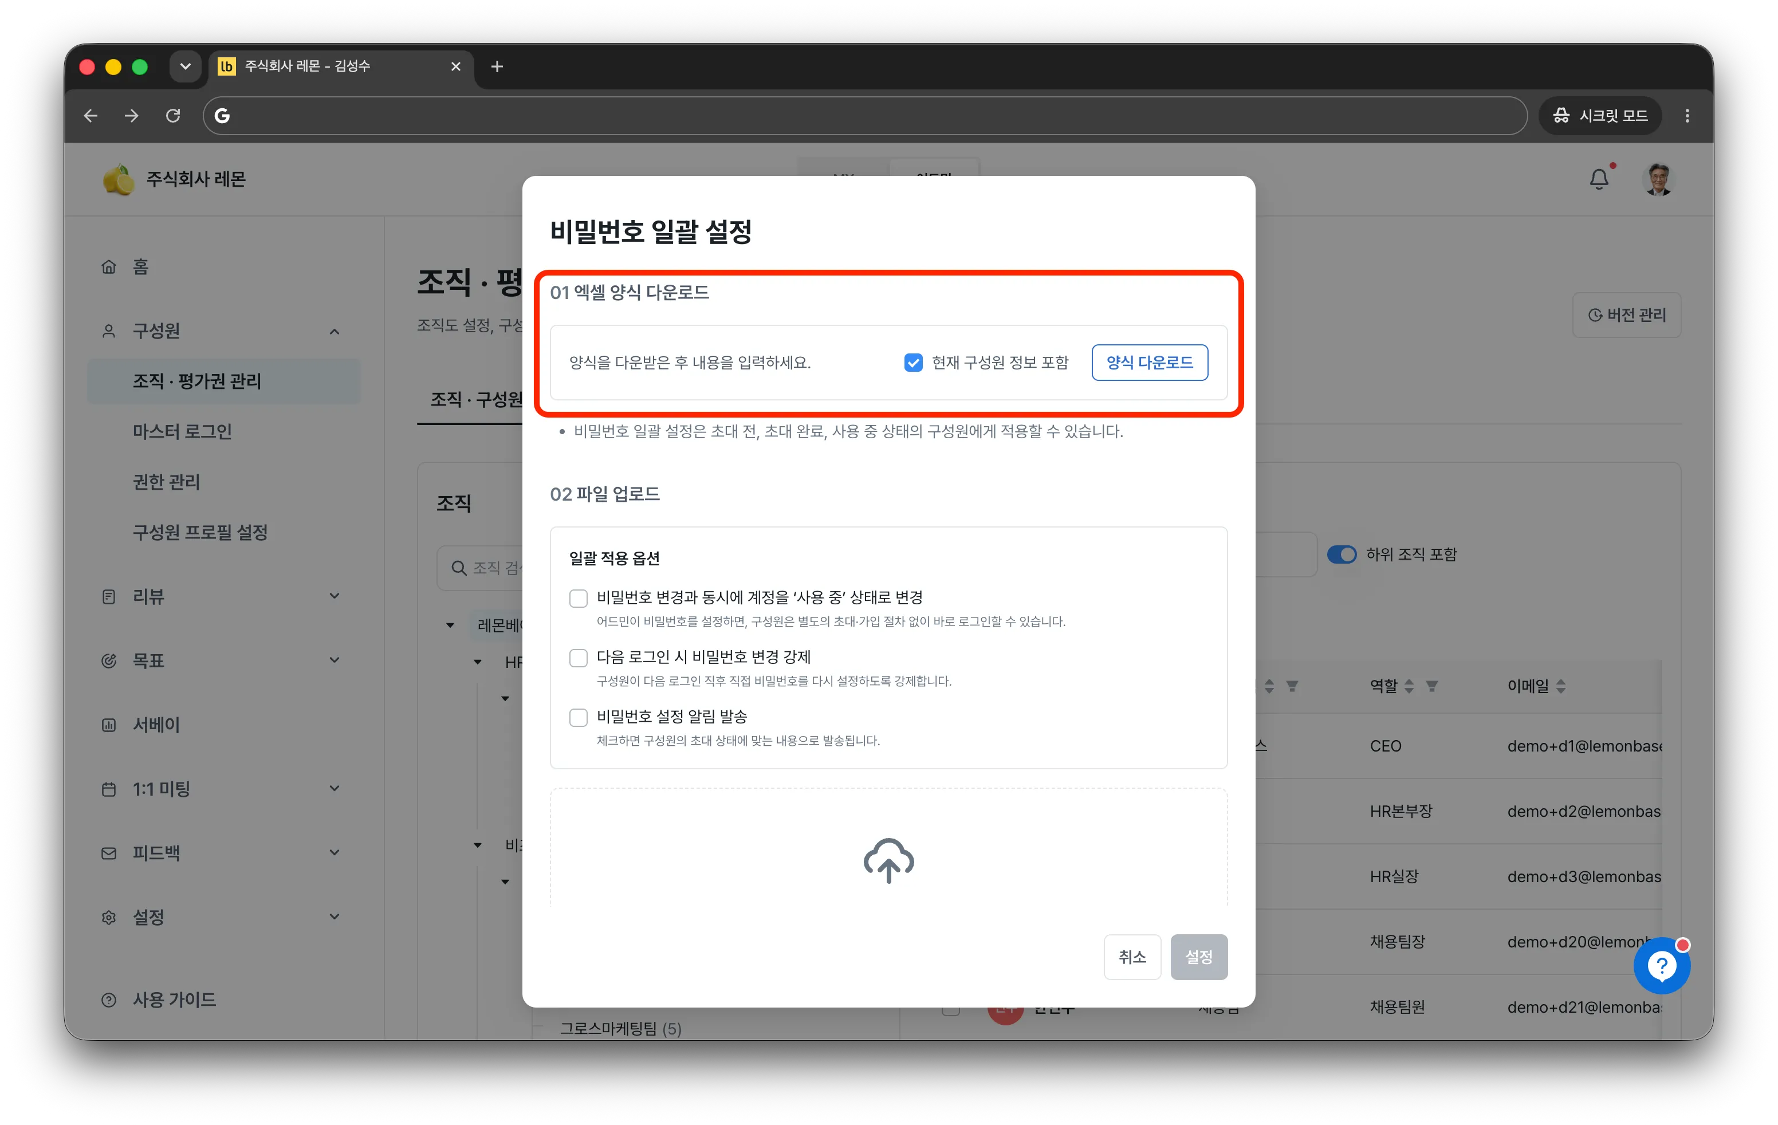Image resolution: width=1778 pixels, height=1125 pixels.
Task: Click the 사용 가이드 question icon
Action: (x=108, y=1000)
